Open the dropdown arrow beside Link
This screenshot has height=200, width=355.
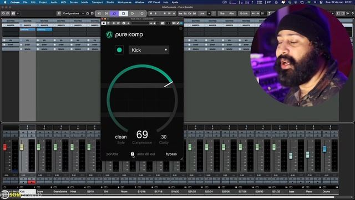[x=209, y=13]
